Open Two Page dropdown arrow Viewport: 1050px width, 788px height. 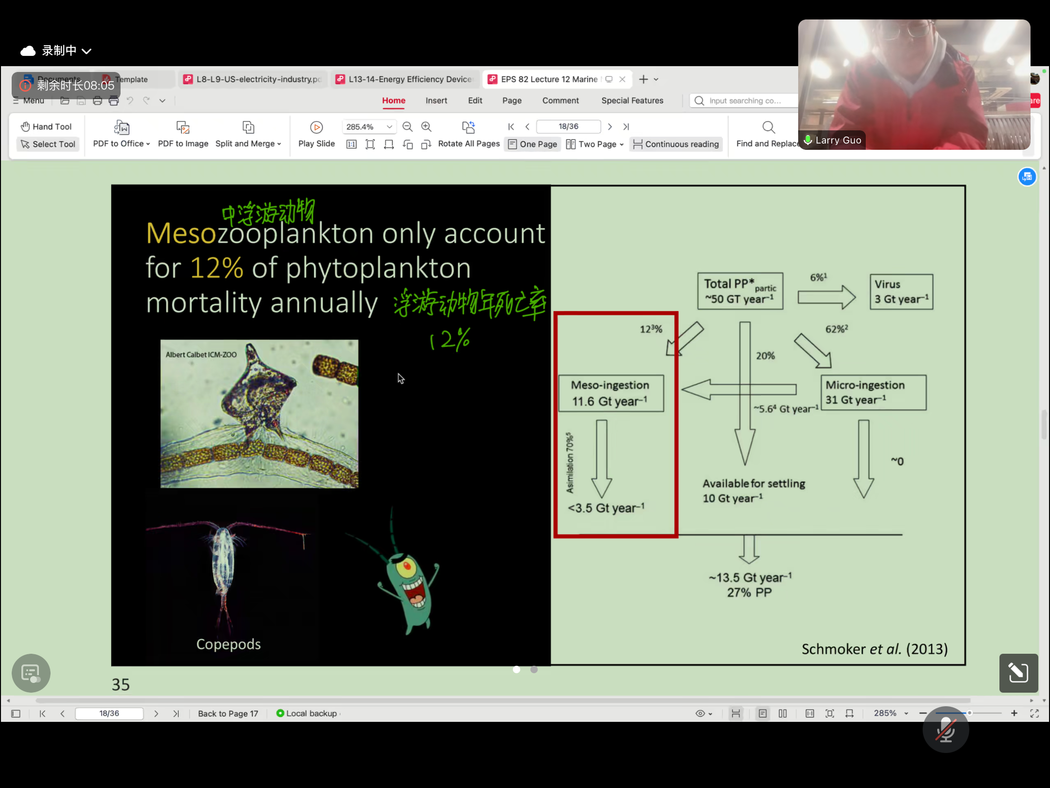pos(622,144)
